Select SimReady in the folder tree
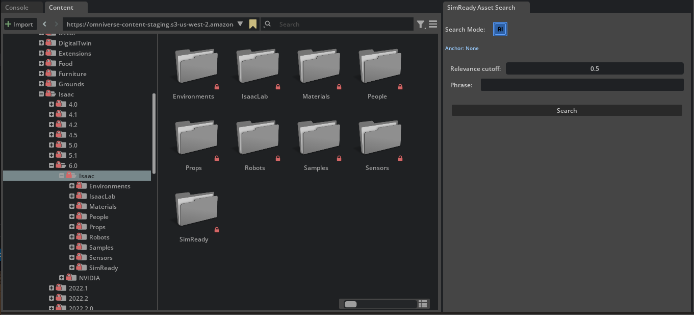The image size is (694, 315). pyautogui.click(x=104, y=268)
